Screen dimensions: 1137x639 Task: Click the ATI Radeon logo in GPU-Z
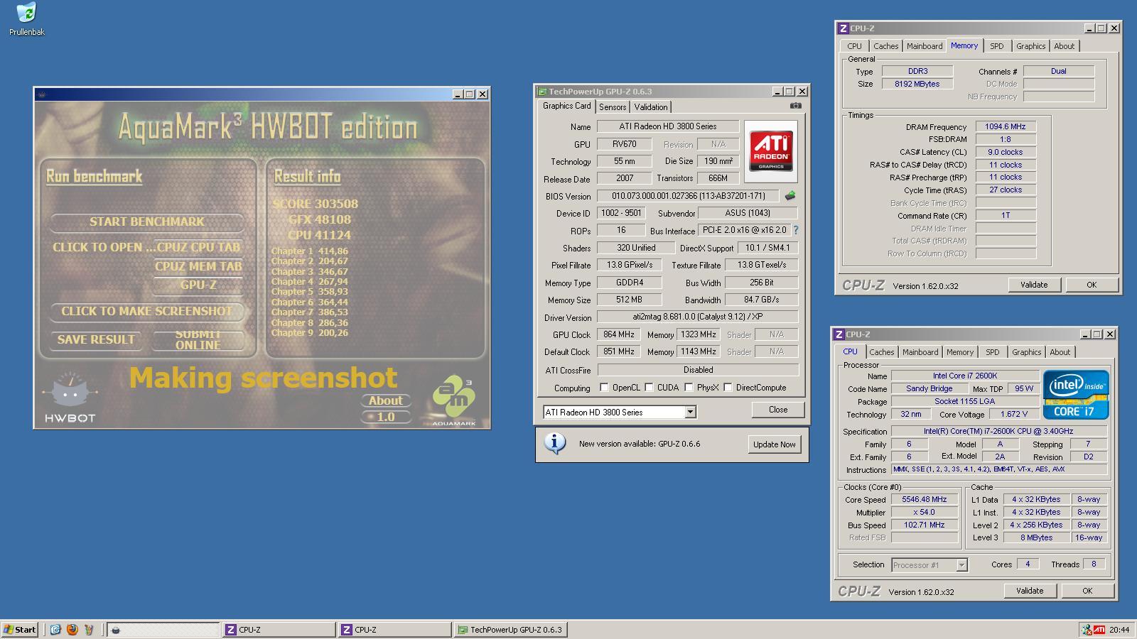click(771, 151)
